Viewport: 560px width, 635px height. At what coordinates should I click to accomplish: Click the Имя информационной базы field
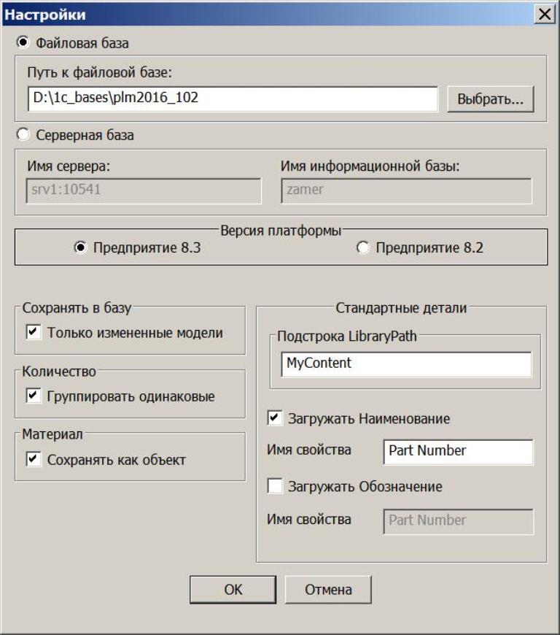(406, 191)
